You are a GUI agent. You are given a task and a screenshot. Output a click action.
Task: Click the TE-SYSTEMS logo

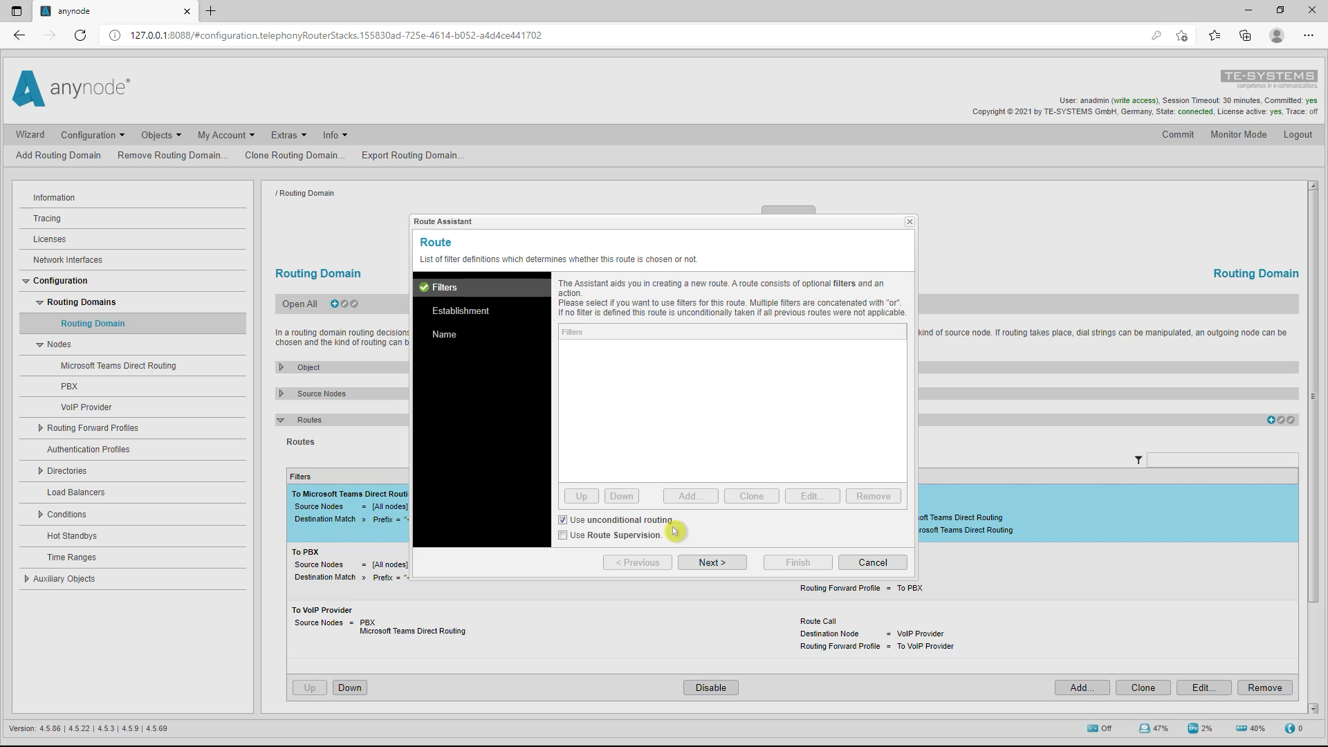1269,79
